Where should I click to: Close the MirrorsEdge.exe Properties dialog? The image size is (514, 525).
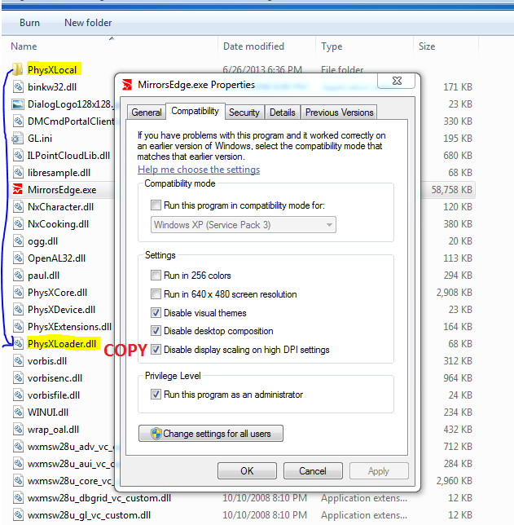coord(397,81)
